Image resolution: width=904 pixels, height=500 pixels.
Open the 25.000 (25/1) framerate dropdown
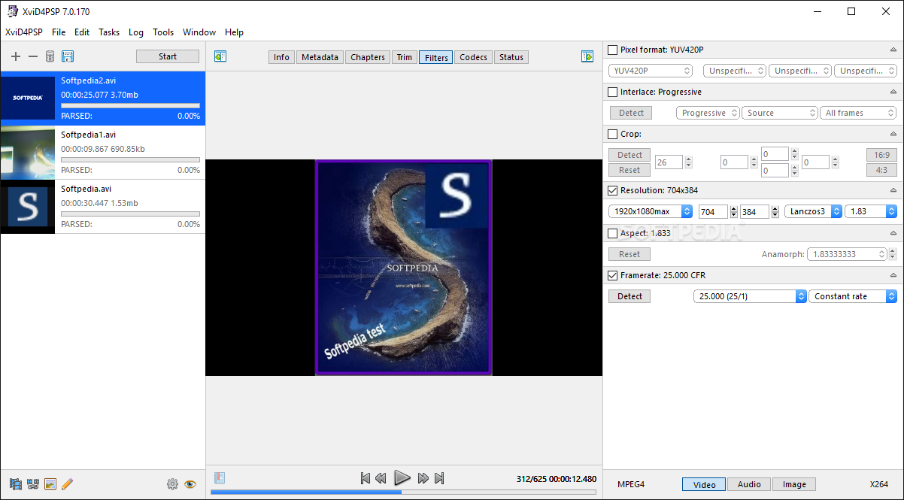[x=750, y=296]
